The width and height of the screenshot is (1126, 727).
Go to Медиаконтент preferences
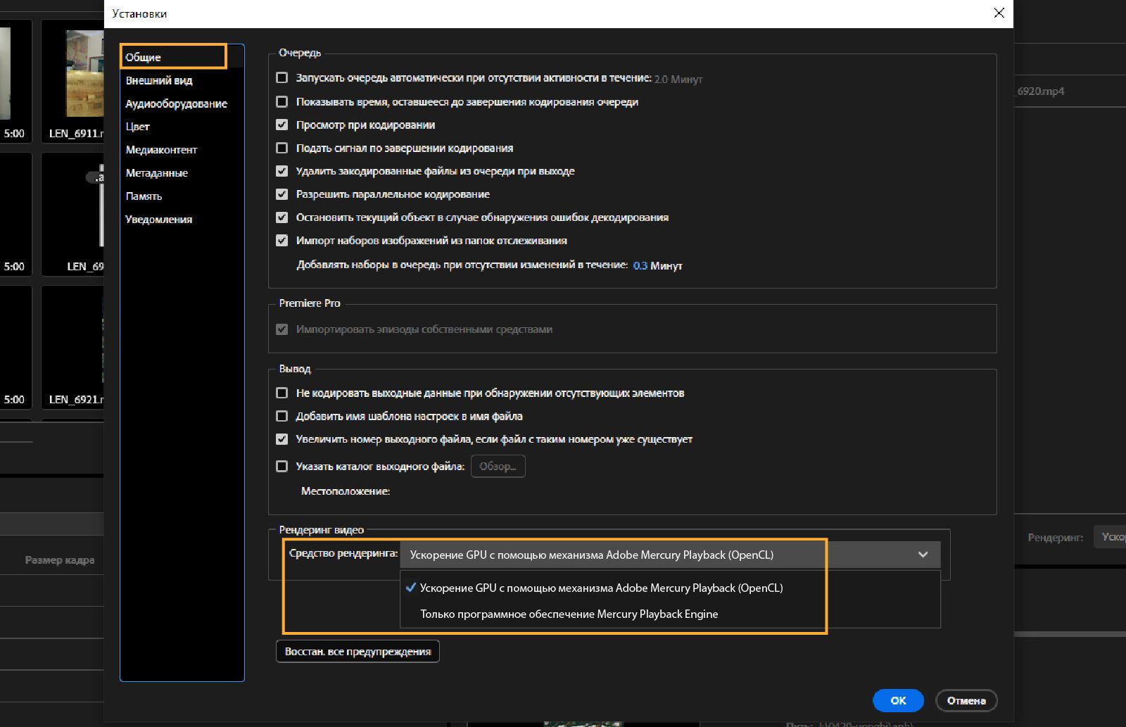coord(161,150)
